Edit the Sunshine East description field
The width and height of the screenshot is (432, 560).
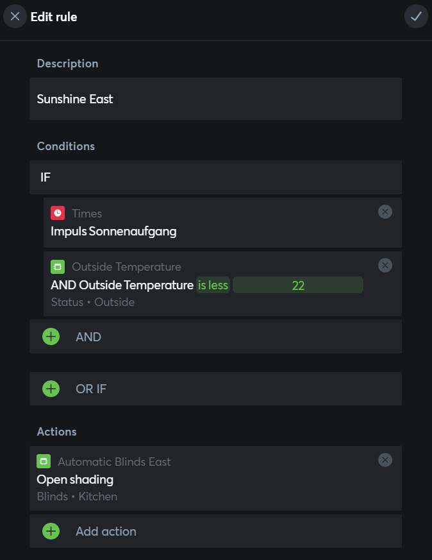coord(215,99)
